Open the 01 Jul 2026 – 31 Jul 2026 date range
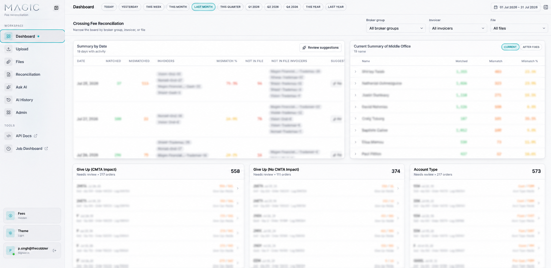Viewport: 551px width, 268px height. (x=516, y=7)
